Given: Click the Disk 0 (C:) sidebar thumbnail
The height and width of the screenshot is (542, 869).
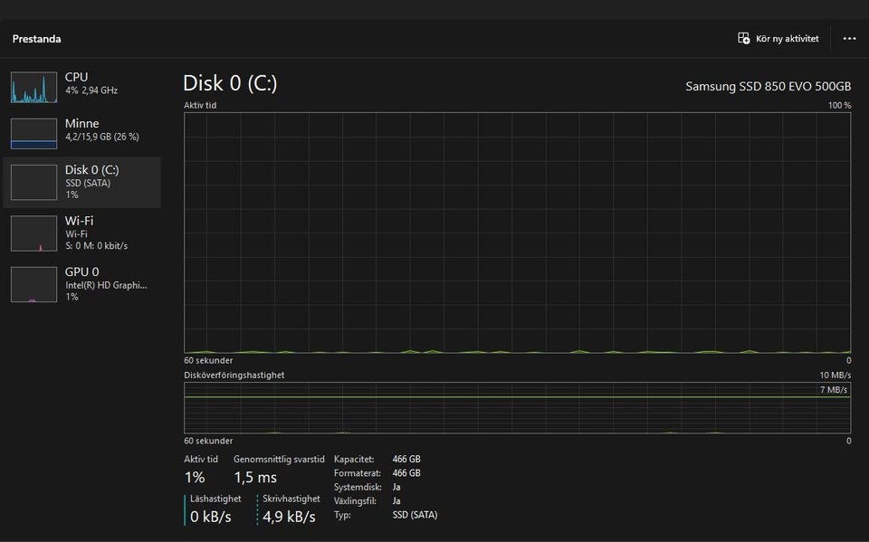Looking at the screenshot, I should pyautogui.click(x=33, y=182).
